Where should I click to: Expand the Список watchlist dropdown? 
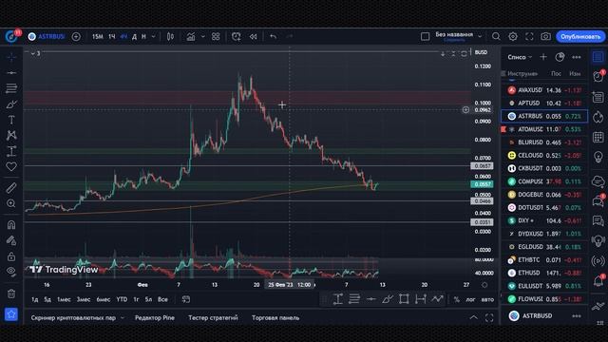point(520,57)
